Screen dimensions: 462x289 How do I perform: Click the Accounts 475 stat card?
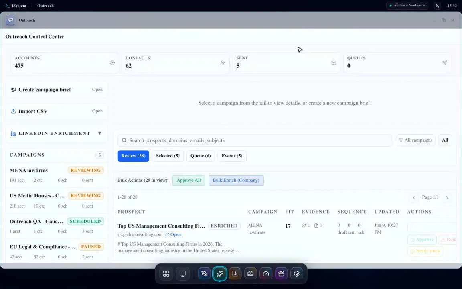click(x=65, y=63)
